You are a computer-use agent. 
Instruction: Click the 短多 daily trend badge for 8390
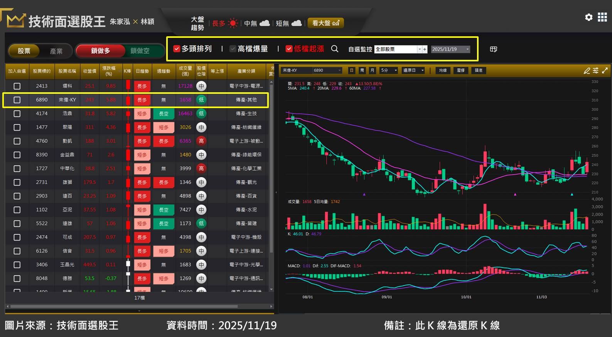tap(142, 155)
